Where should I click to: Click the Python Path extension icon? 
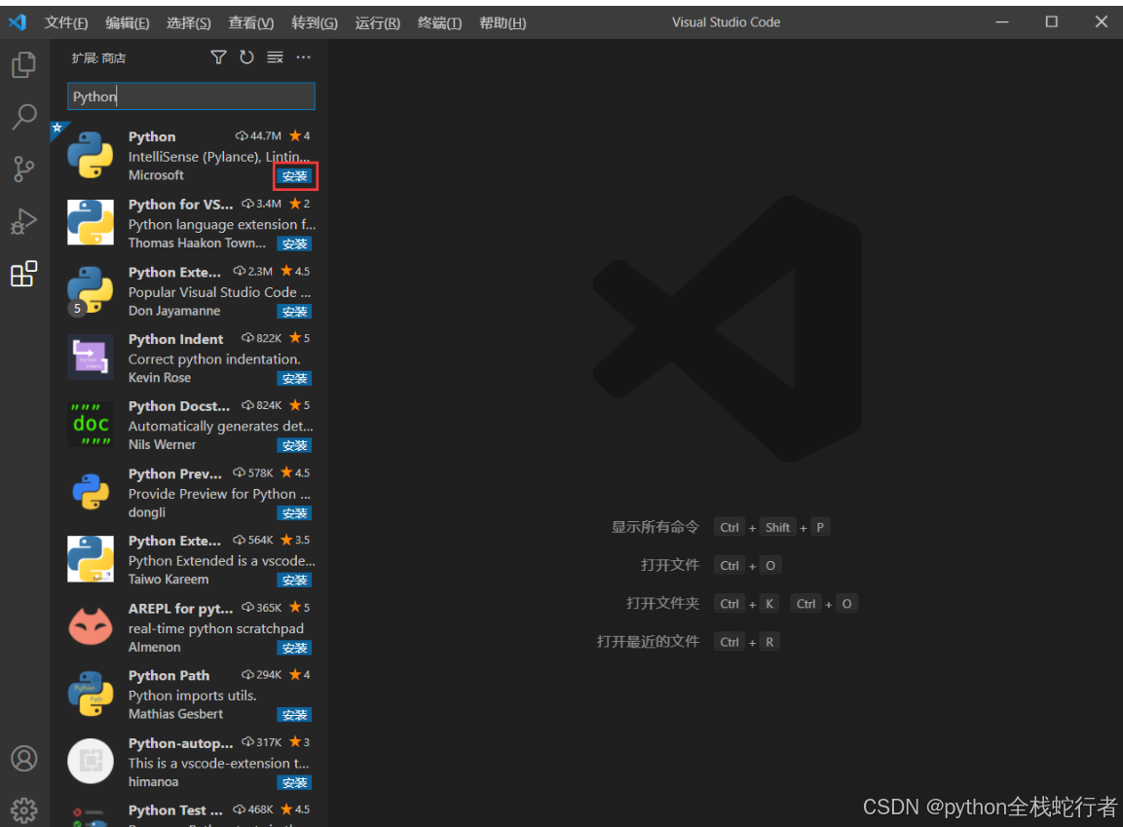pyautogui.click(x=91, y=694)
